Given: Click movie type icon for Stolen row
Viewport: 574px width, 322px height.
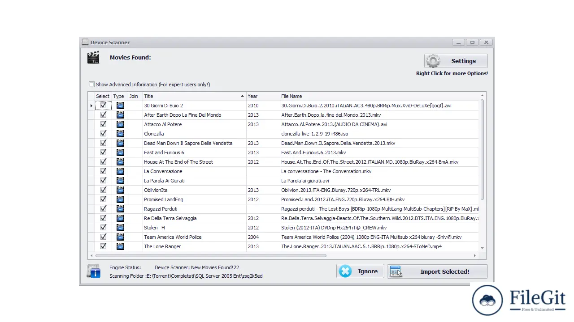Looking at the screenshot, I should point(120,228).
